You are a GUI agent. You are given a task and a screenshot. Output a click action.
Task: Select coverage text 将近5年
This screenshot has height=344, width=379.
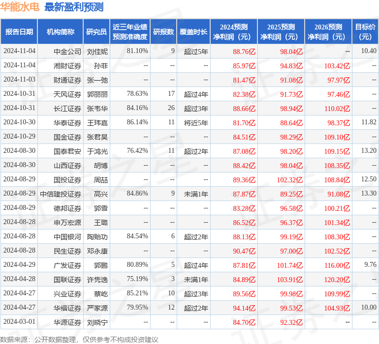[196, 123]
